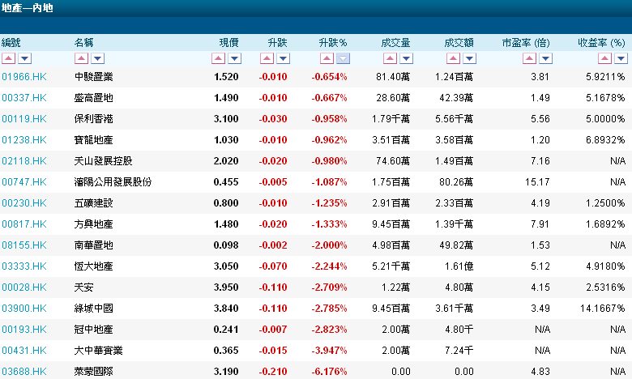Sort 編號 column ascending with pink up arrow
632x379 pixels.
point(8,58)
